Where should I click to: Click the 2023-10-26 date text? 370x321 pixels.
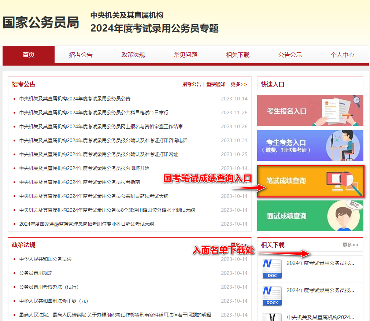tap(234, 126)
